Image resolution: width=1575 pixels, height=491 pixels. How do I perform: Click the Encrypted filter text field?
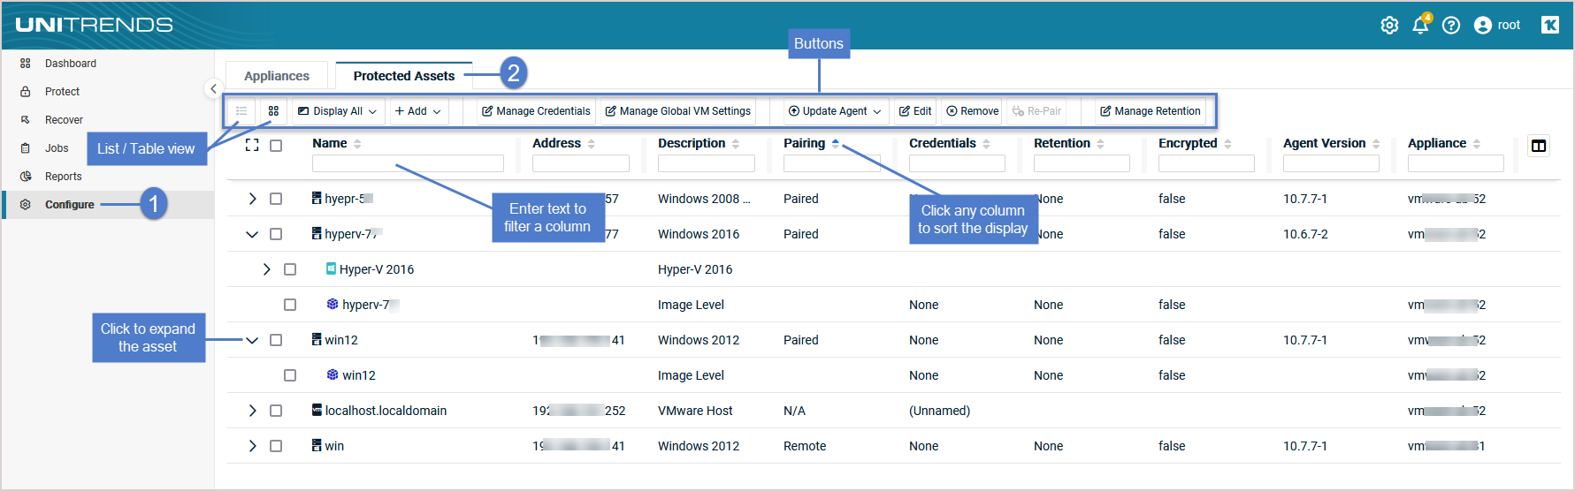1206,163
